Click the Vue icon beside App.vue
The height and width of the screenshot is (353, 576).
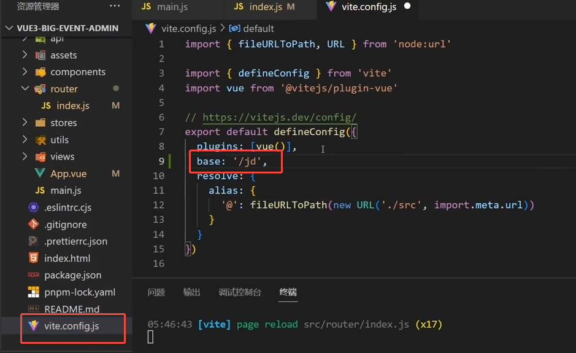40,173
